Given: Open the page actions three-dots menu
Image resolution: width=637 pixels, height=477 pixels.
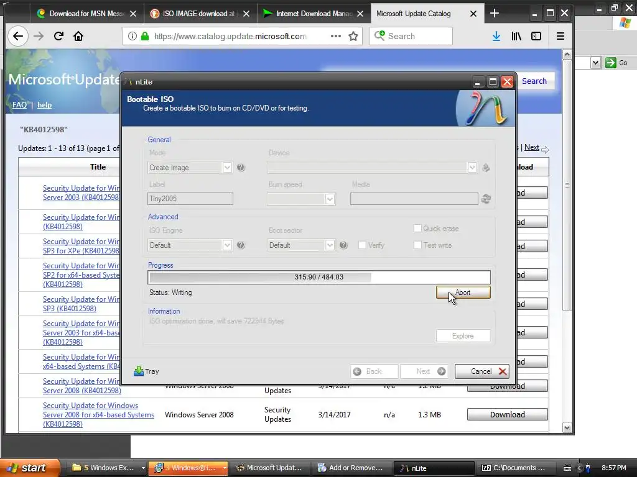Looking at the screenshot, I should point(335,36).
